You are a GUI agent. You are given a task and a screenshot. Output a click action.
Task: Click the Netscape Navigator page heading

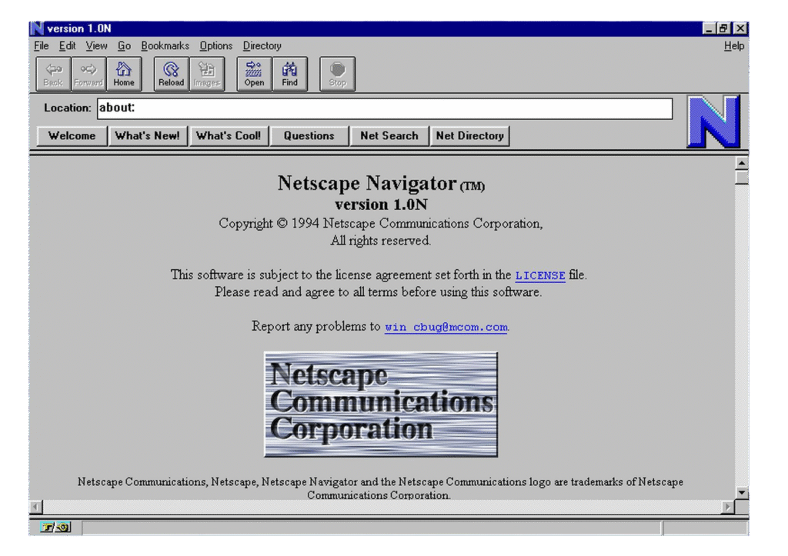click(381, 183)
